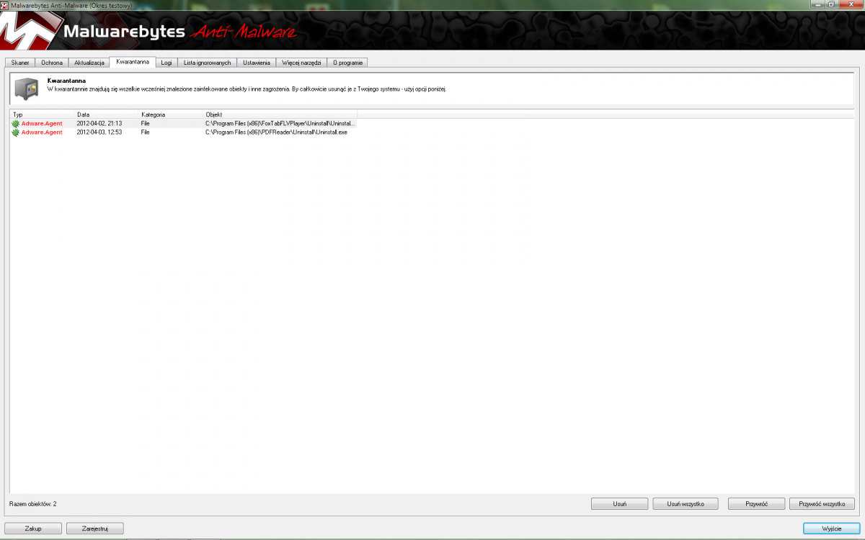Exit via the Wyjście button
Image resolution: width=865 pixels, height=540 pixels.
pyautogui.click(x=832, y=528)
